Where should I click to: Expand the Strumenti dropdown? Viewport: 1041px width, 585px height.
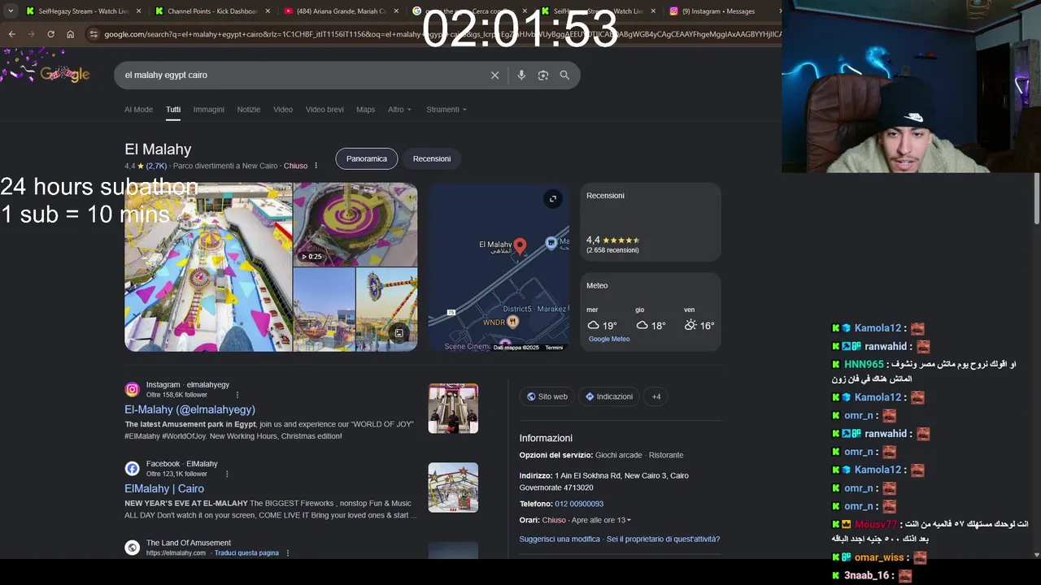tap(446, 110)
